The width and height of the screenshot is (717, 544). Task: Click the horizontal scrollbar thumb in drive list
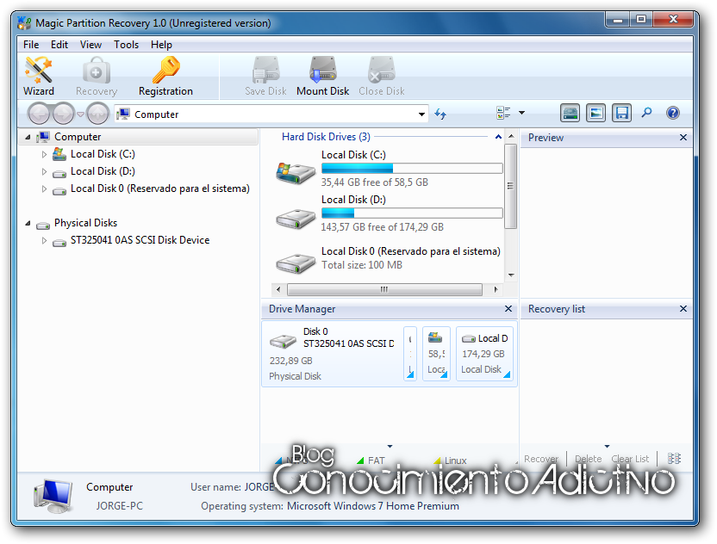tap(384, 289)
